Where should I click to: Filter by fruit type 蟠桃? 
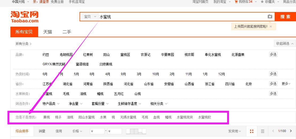(100, 94)
